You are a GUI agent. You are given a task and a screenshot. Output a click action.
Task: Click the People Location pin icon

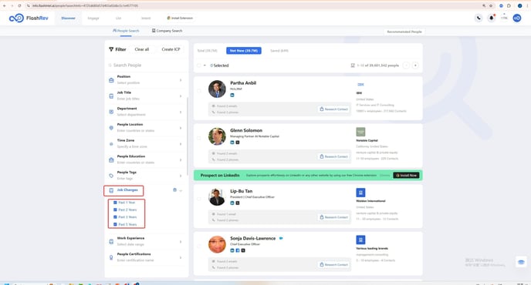(111, 128)
